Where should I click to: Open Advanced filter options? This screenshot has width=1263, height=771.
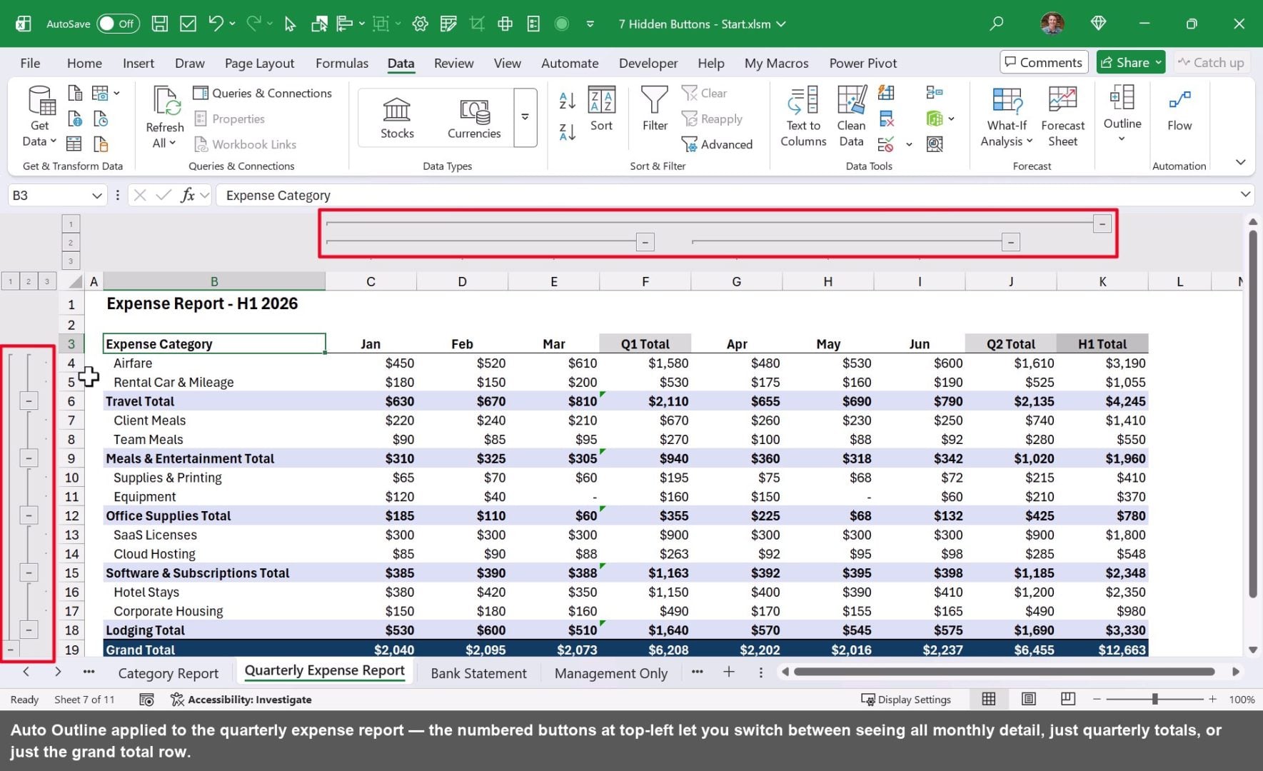717,144
